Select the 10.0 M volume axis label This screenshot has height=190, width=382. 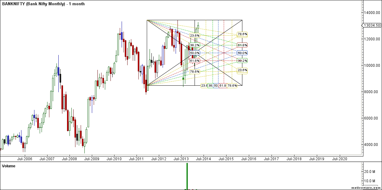373,181
